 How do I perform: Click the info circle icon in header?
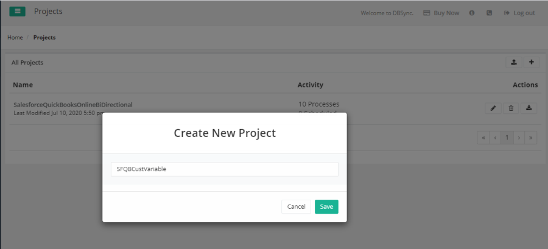(x=472, y=13)
